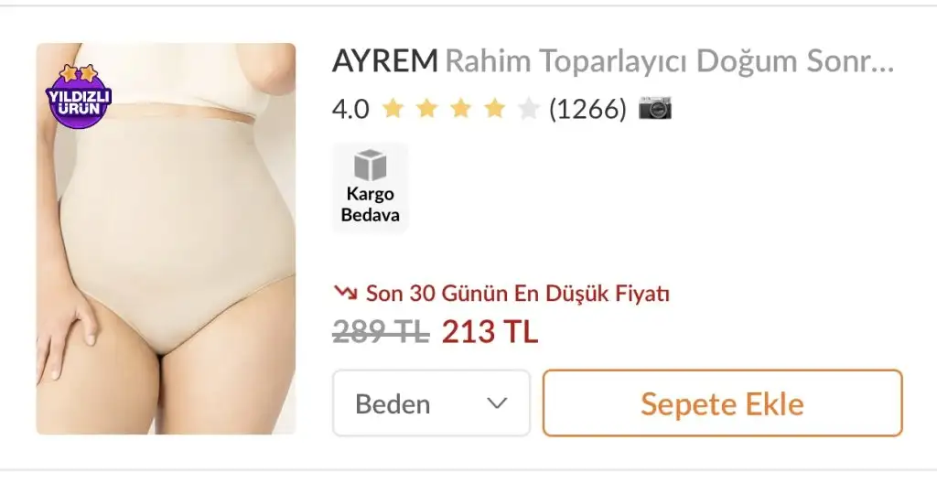Open the camera photo reviews icon

[655, 108]
